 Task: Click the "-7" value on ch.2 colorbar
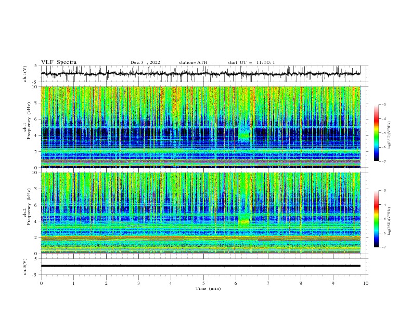click(383, 247)
